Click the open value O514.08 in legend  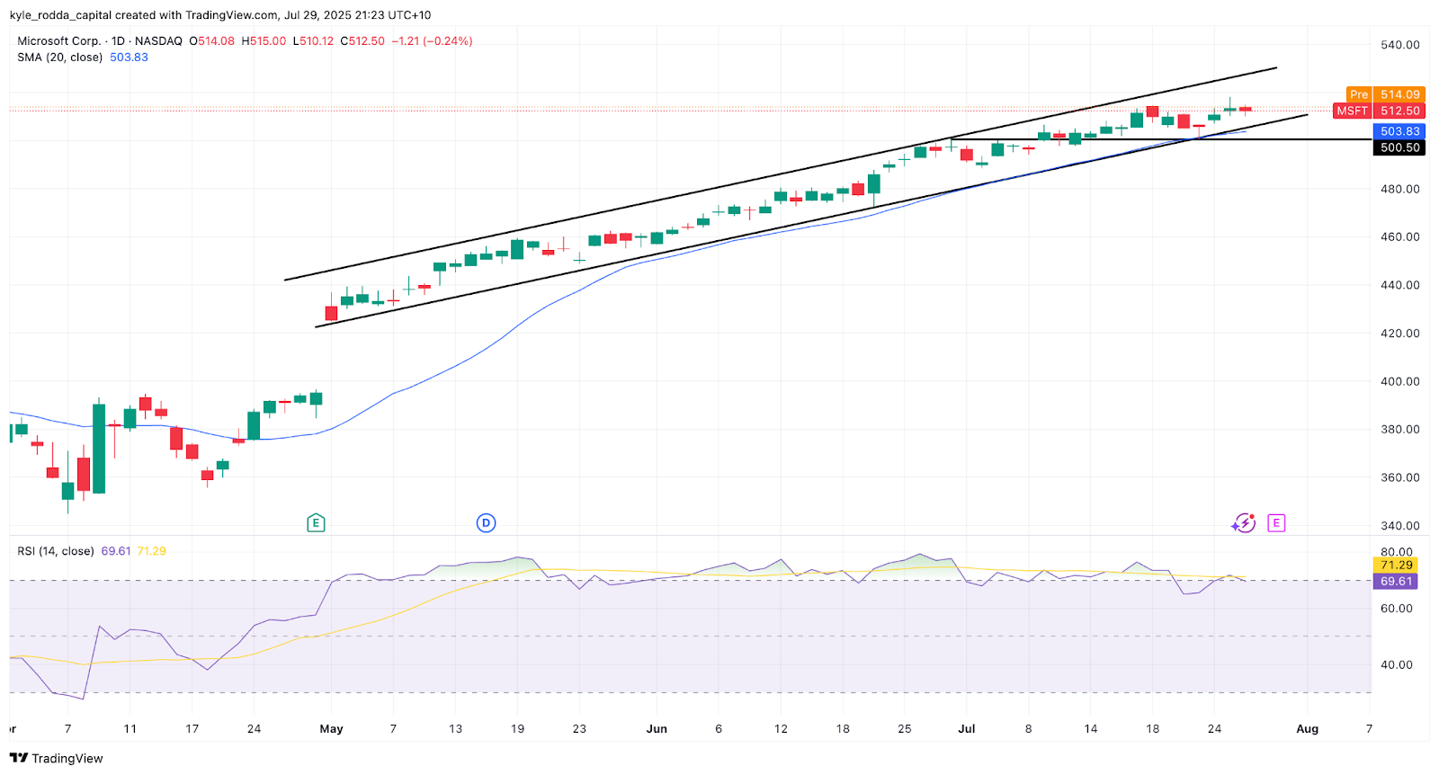(212, 41)
